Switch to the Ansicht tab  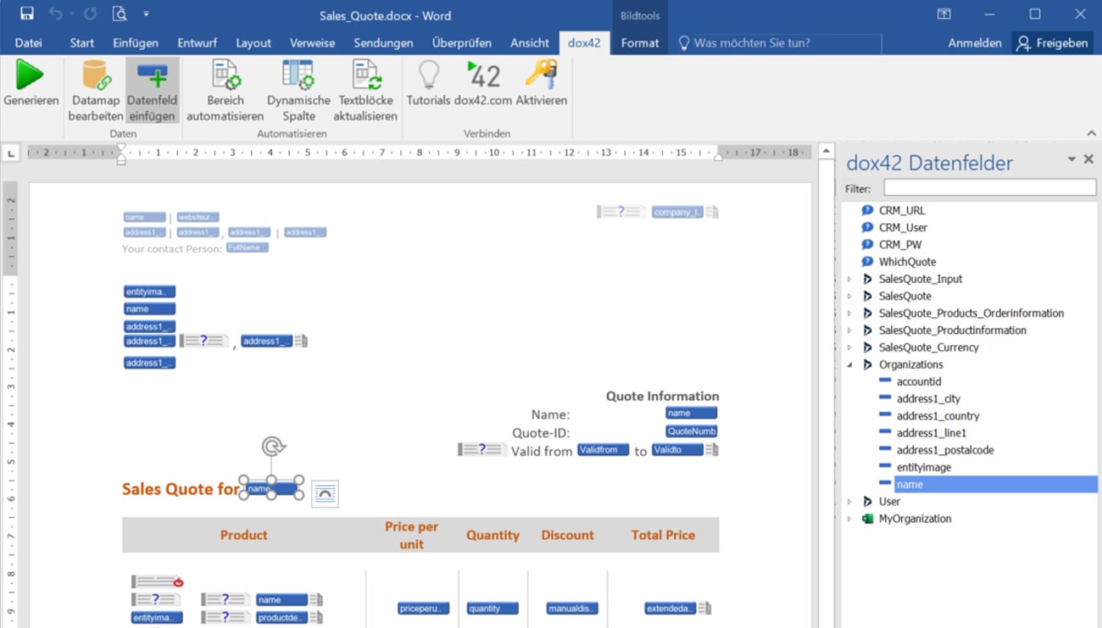(x=530, y=42)
